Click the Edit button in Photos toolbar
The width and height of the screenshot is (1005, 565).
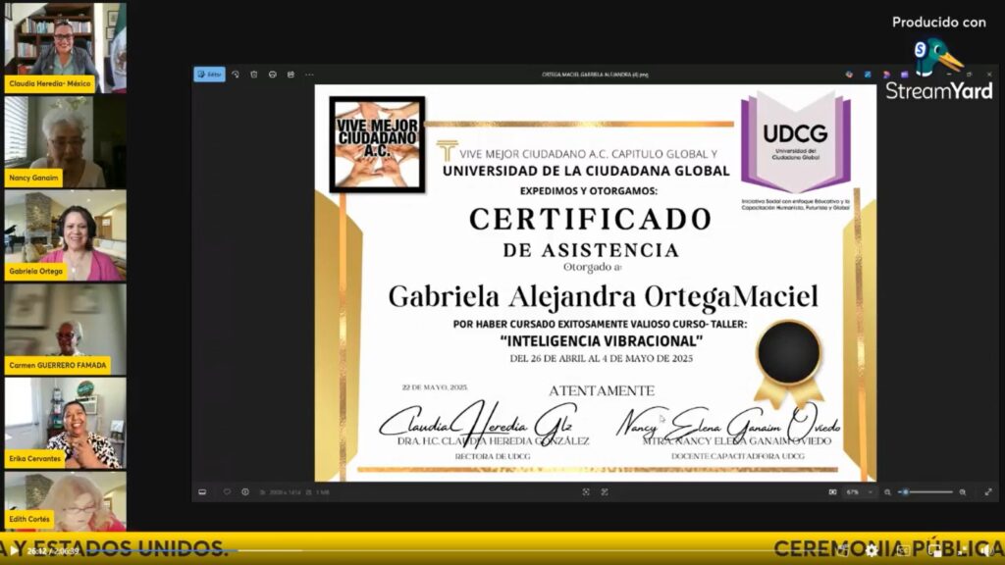210,75
